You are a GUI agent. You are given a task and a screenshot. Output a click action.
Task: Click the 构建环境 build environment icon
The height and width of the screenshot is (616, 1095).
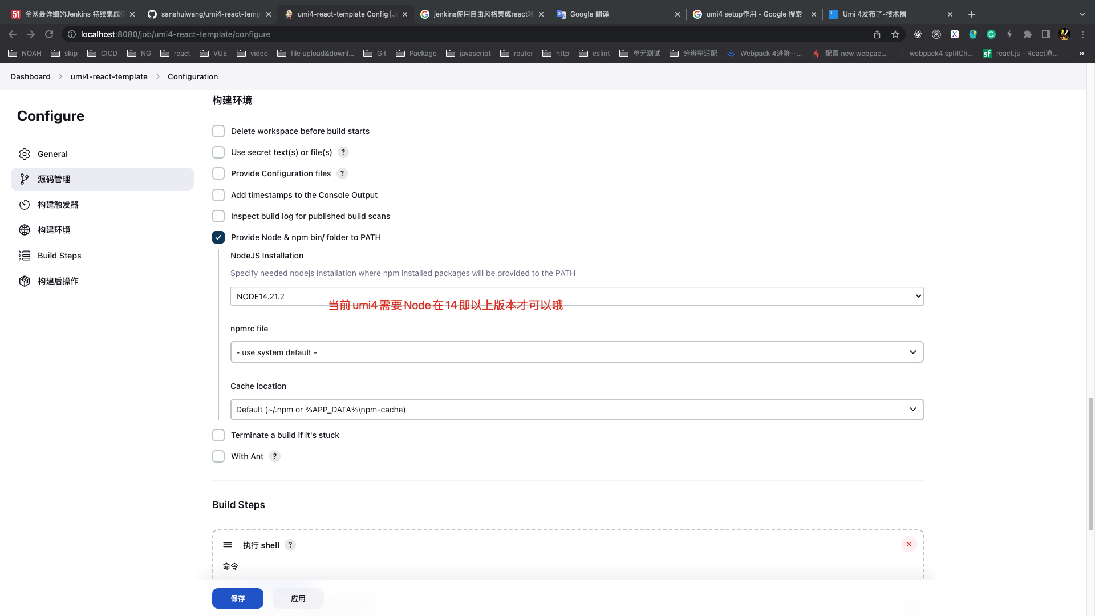[x=24, y=229]
